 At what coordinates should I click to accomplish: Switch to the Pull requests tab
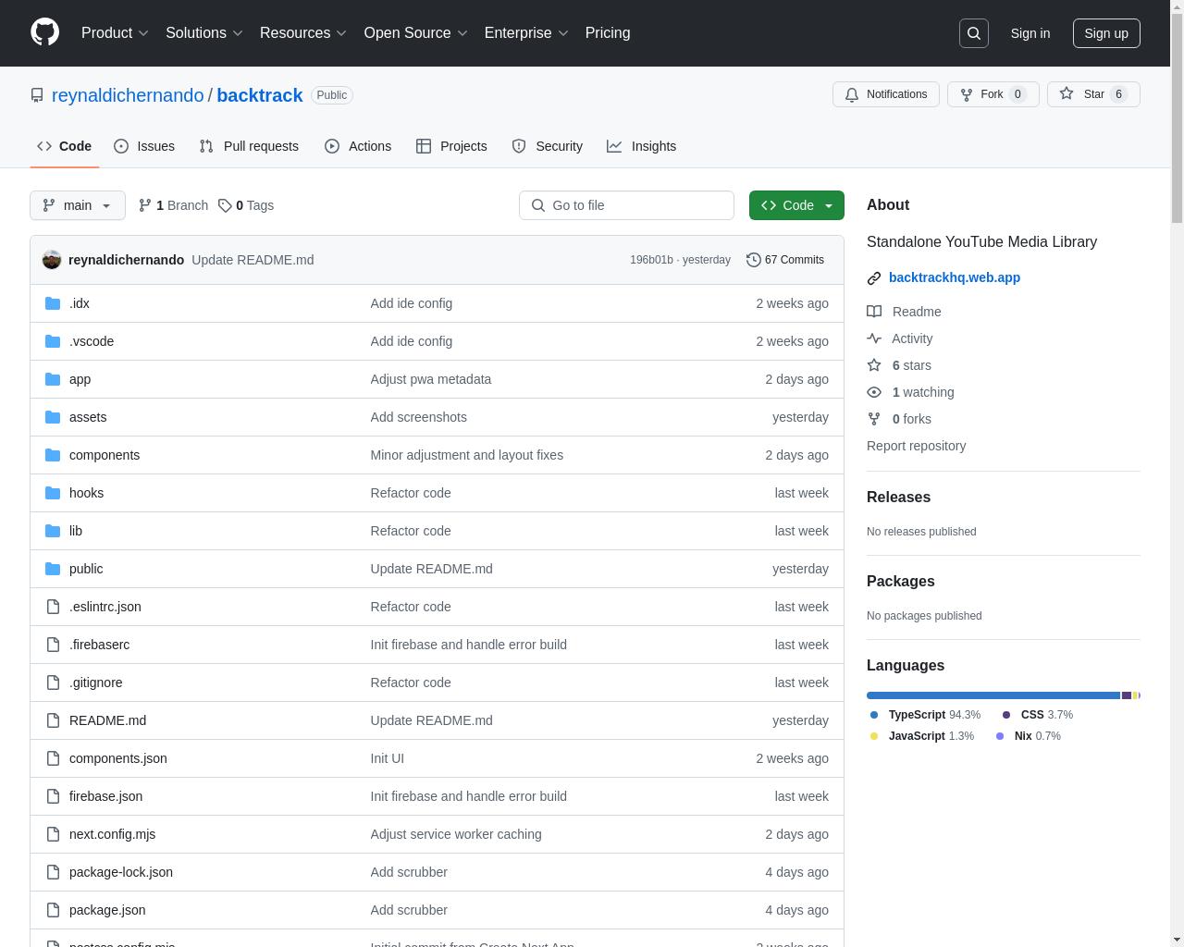(249, 146)
